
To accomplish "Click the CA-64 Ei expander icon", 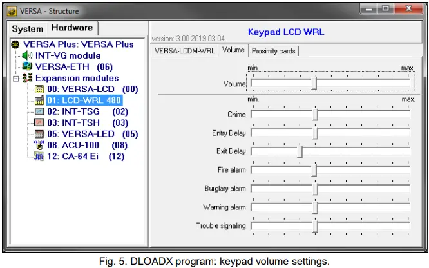I will point(39,157).
